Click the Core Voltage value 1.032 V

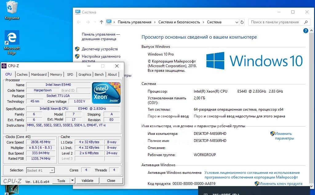click(x=79, y=101)
